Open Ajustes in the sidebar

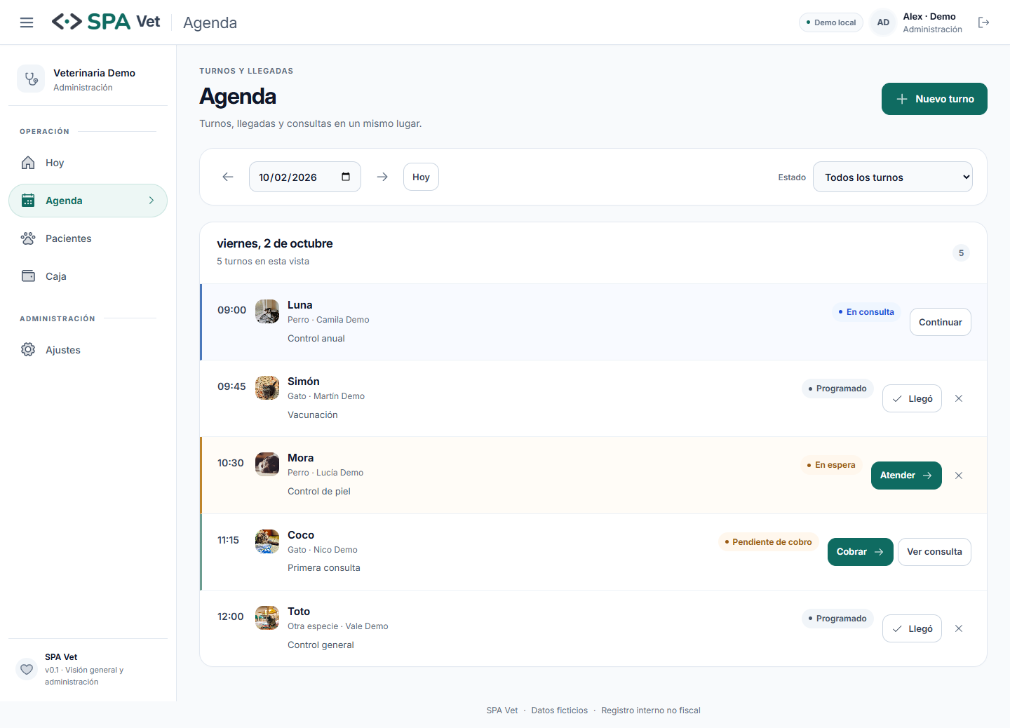pos(88,350)
